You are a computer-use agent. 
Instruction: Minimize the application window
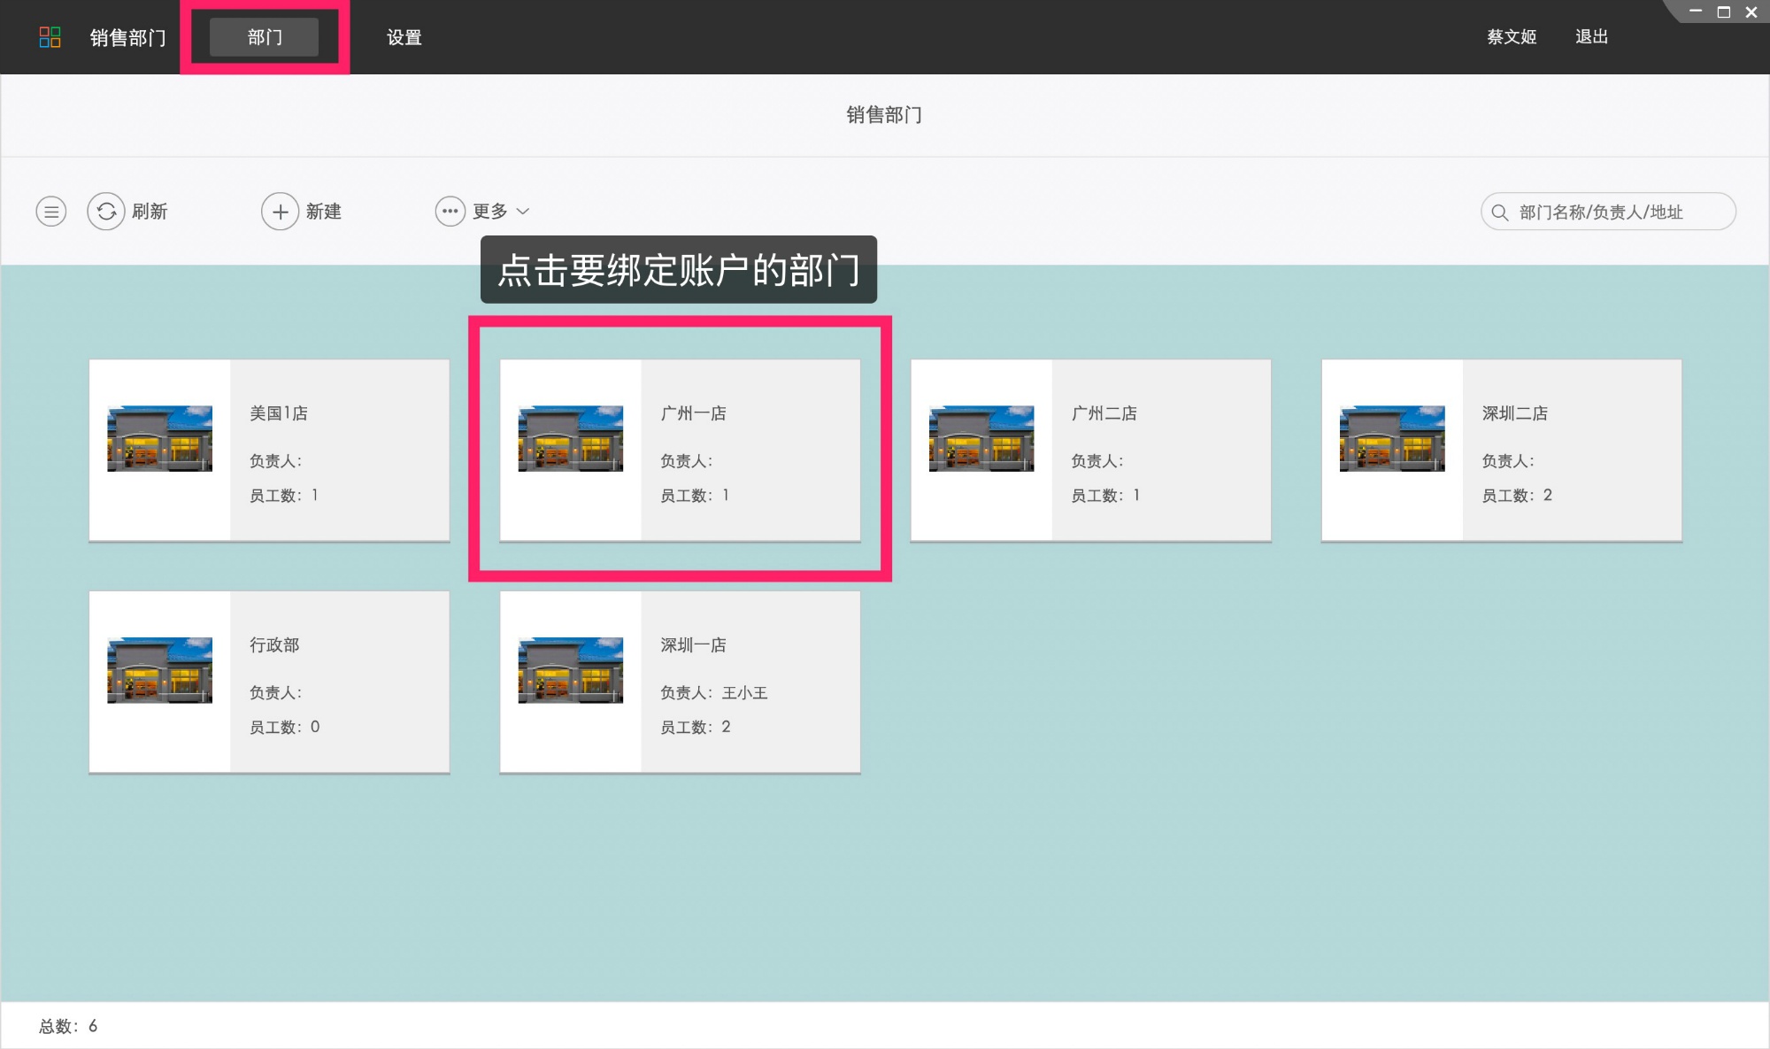point(1695,12)
